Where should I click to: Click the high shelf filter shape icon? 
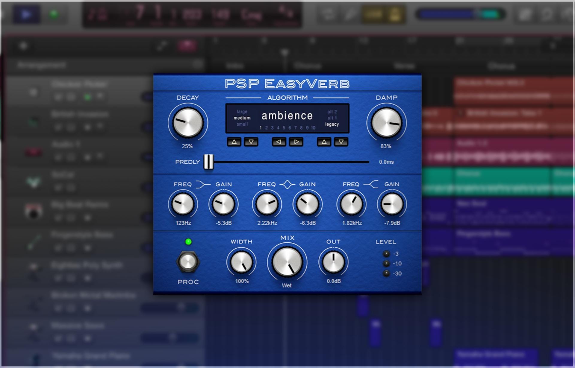371,184
